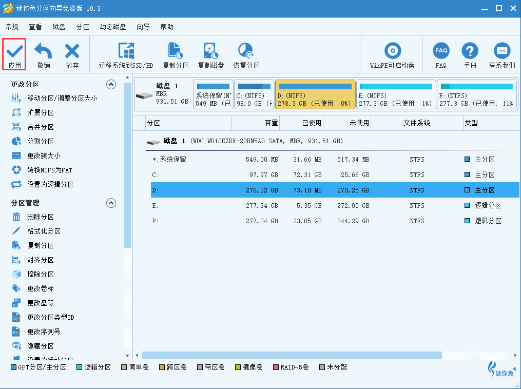Select the 磁盘 1 WDC header row
This screenshot has width=521, height=389.
coord(332,141)
